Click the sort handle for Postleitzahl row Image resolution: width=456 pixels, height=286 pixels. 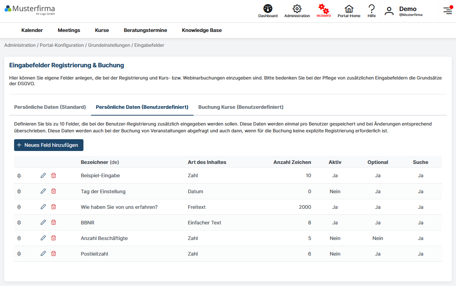click(x=19, y=254)
